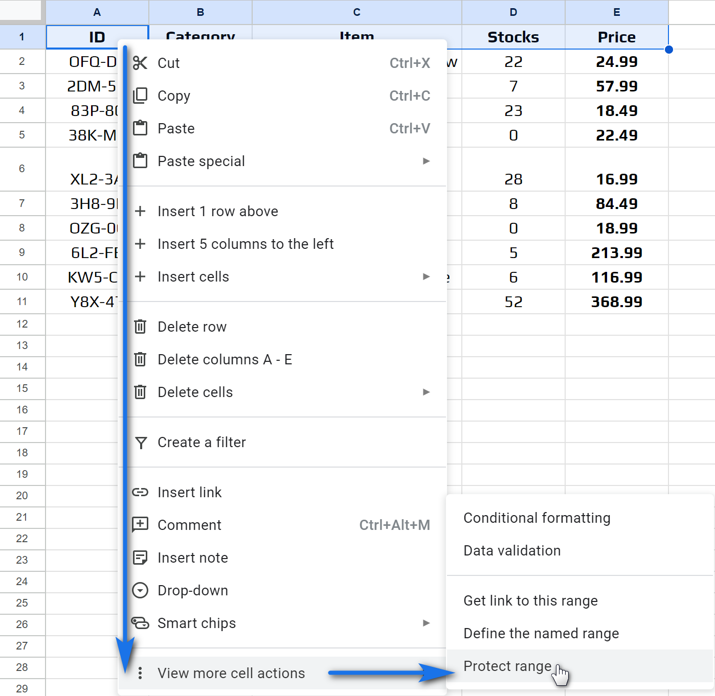Click the trash icon for Delete row
This screenshot has height=696, width=715.
140,327
